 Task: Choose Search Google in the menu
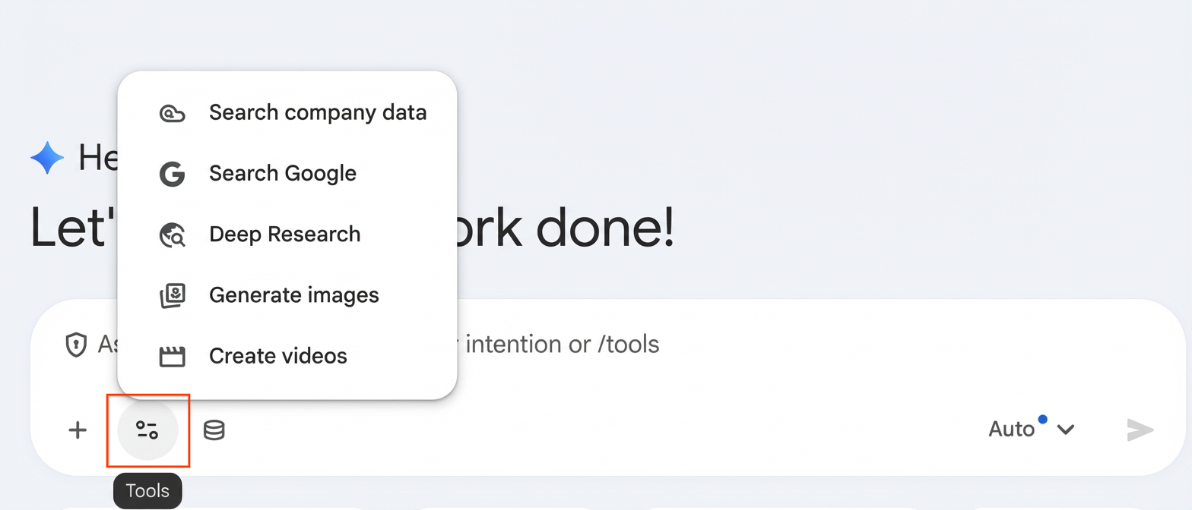click(x=282, y=174)
